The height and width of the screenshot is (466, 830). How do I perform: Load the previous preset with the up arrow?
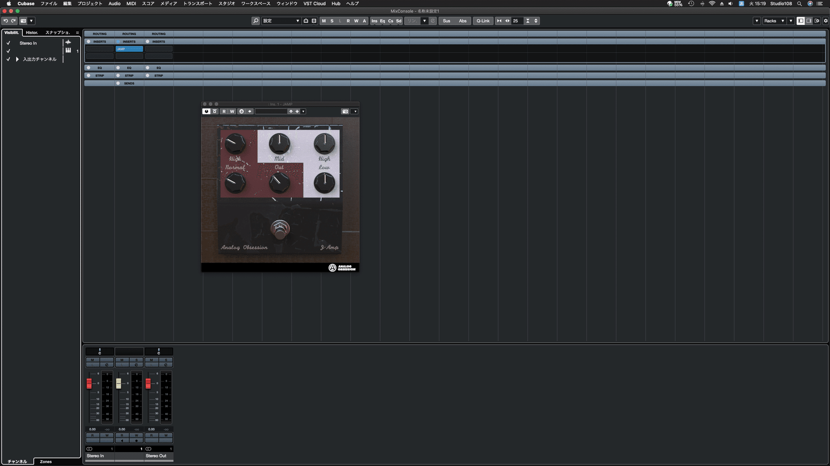point(291,111)
